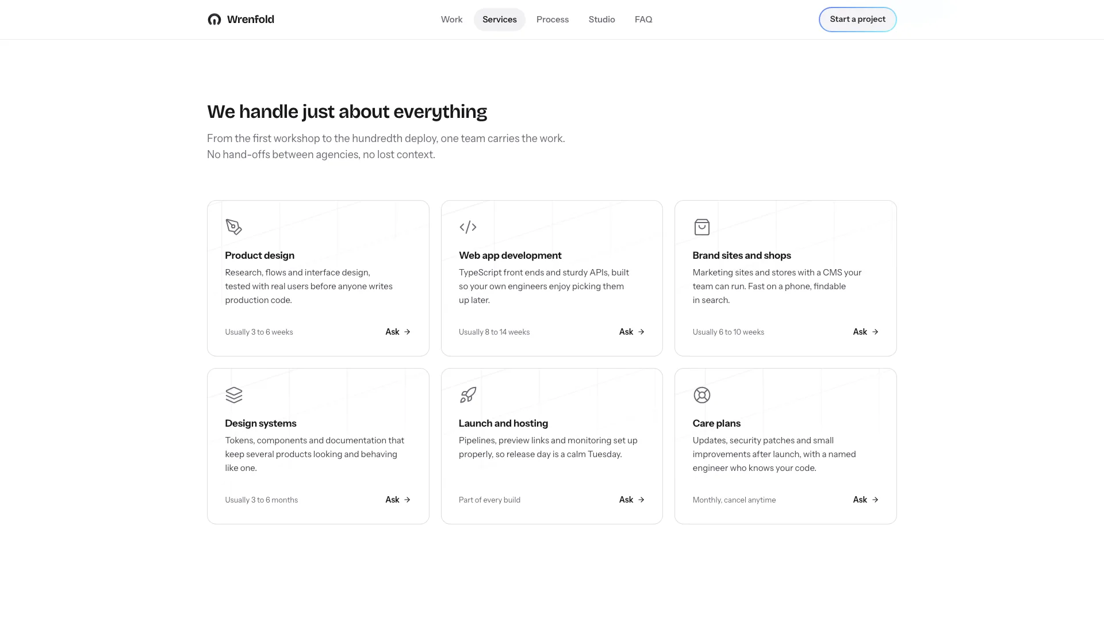The height and width of the screenshot is (621, 1104).
Task: Click 'Usually 8 to 14 weeks' text
Action: click(494, 332)
